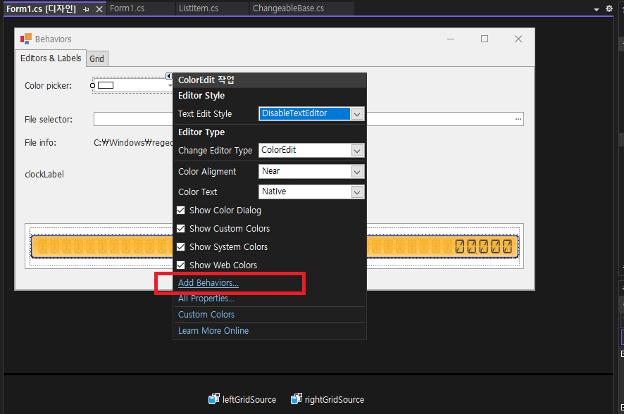Uncheck Show Color Dialog
The image size is (624, 414).
181,211
